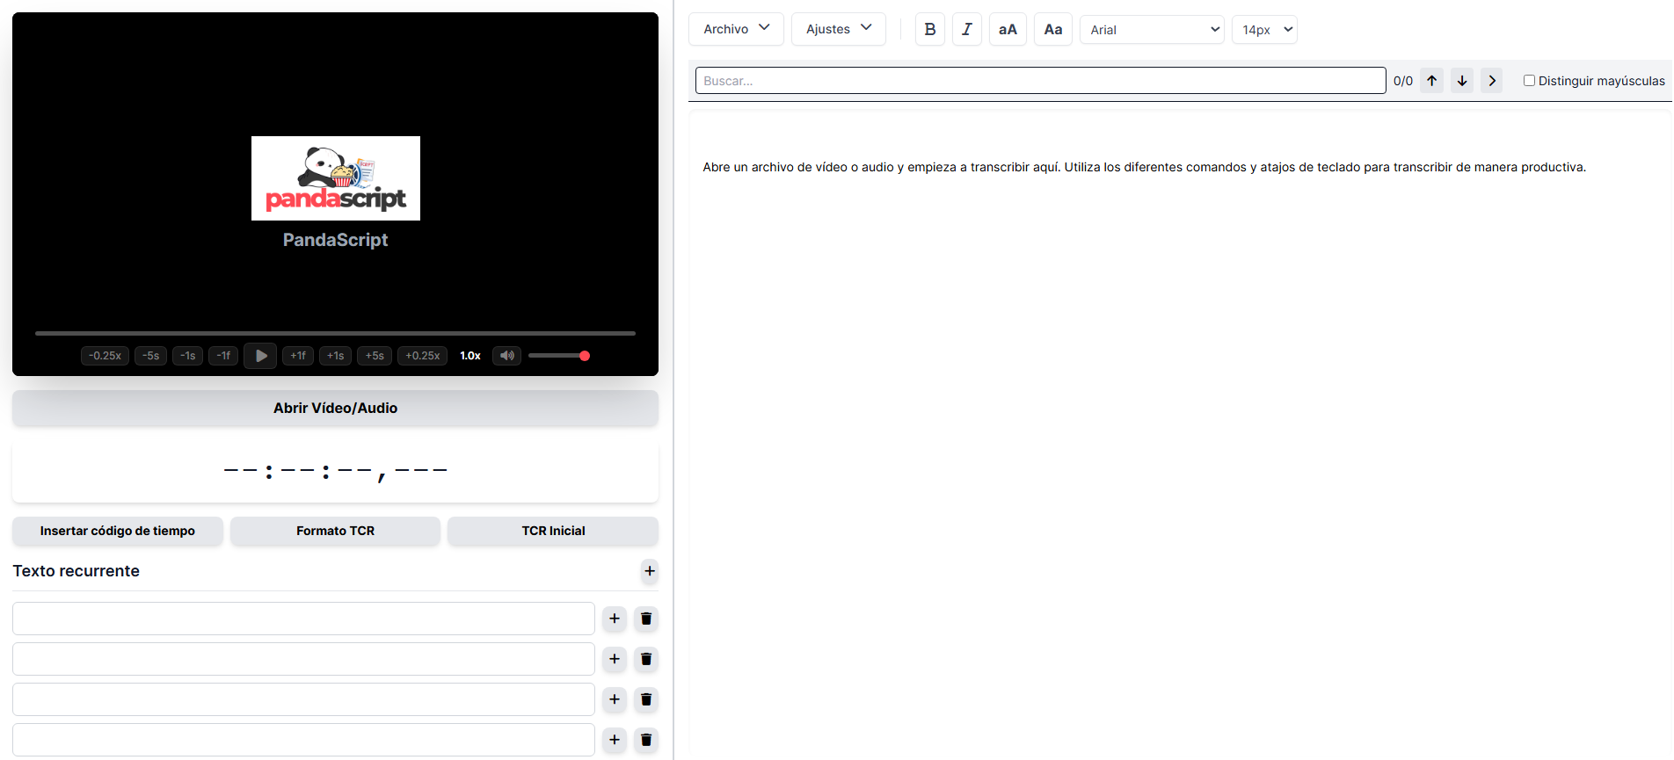Click the Buscar search field

click(1040, 81)
